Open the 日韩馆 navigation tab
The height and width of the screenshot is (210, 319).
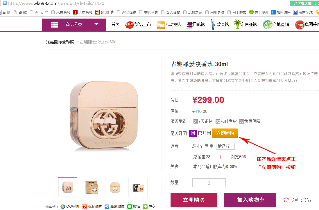(196, 25)
